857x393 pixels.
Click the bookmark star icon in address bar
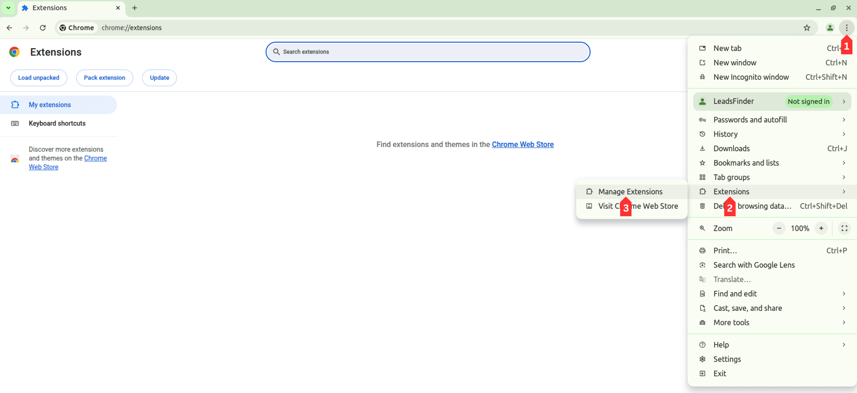coord(807,28)
